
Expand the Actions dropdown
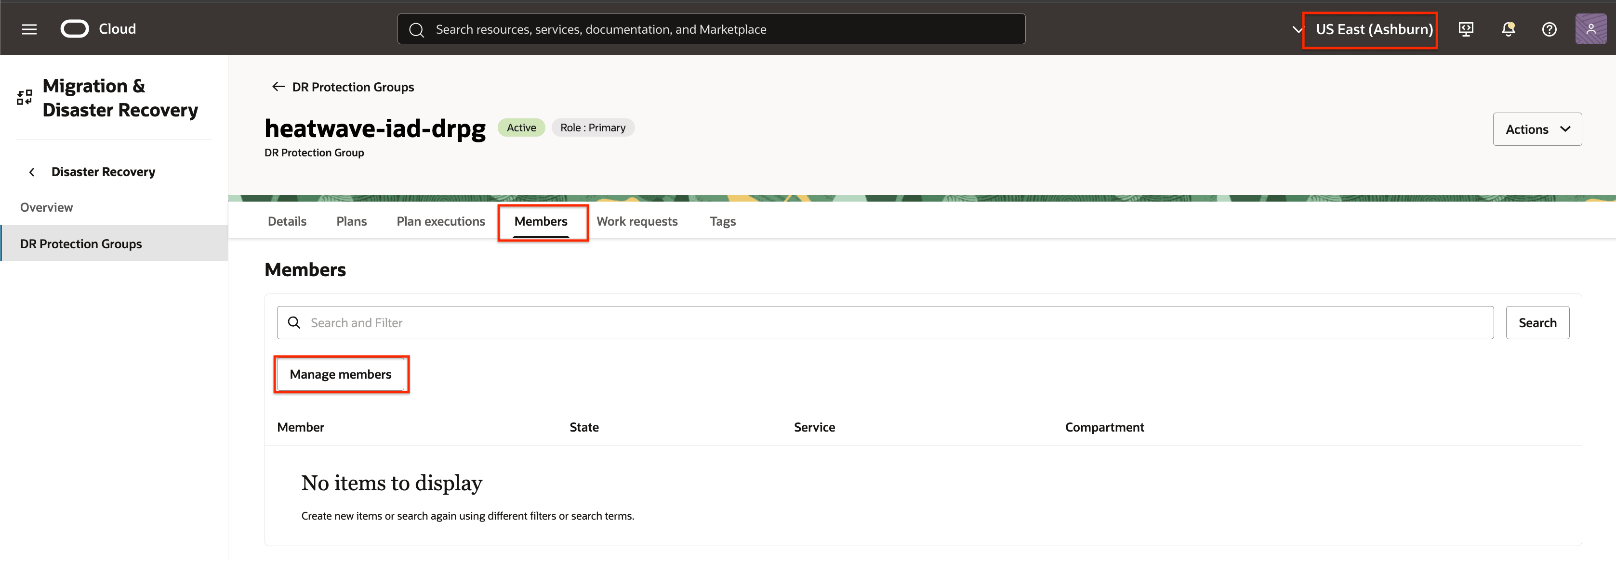point(1537,129)
